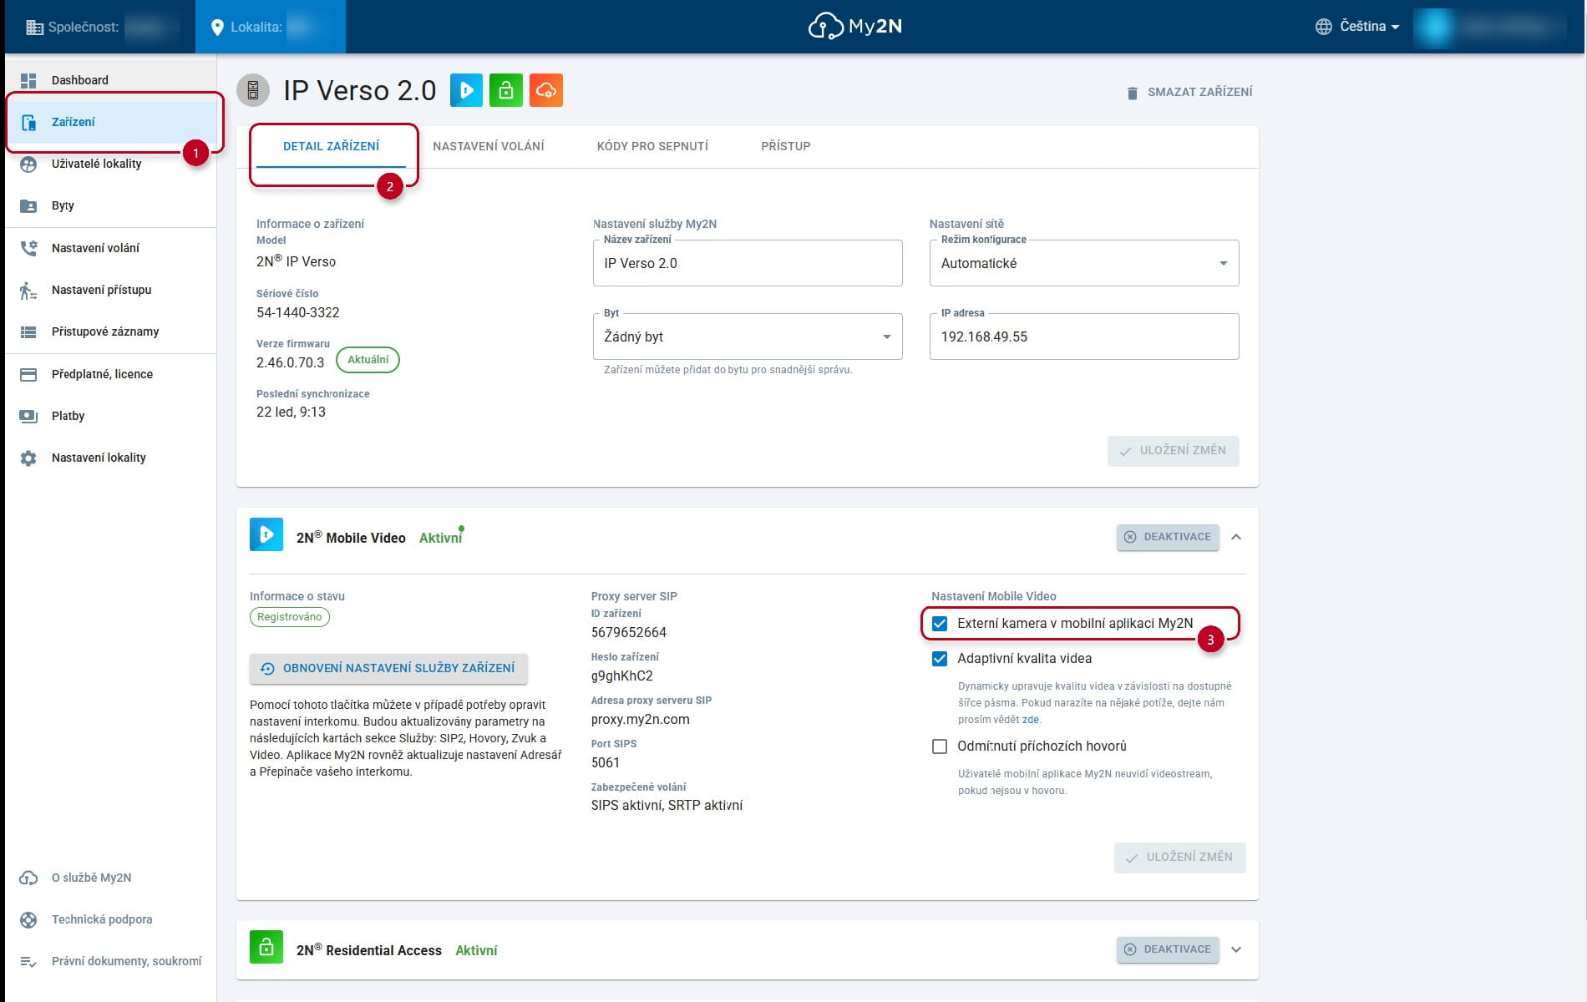The image size is (1587, 1002).
Task: Open the Lokalita selector in top bar
Action: [x=271, y=27]
